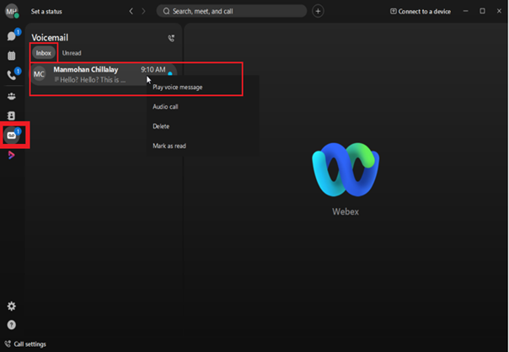Choose Delete from context menu

pyautogui.click(x=161, y=126)
